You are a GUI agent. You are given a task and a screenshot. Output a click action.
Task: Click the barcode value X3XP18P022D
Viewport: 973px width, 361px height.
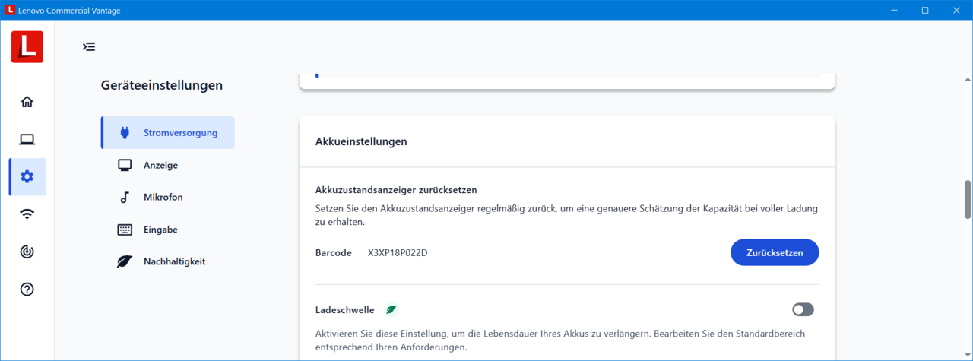coord(398,253)
